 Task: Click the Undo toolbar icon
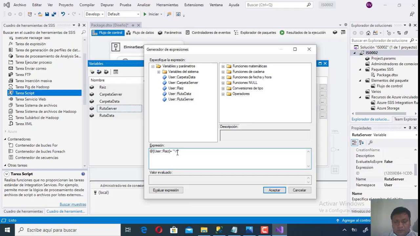[63, 14]
